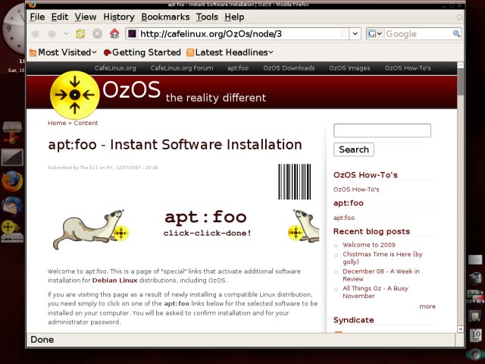Click the Firefox forward arrow button

(x=52, y=33)
